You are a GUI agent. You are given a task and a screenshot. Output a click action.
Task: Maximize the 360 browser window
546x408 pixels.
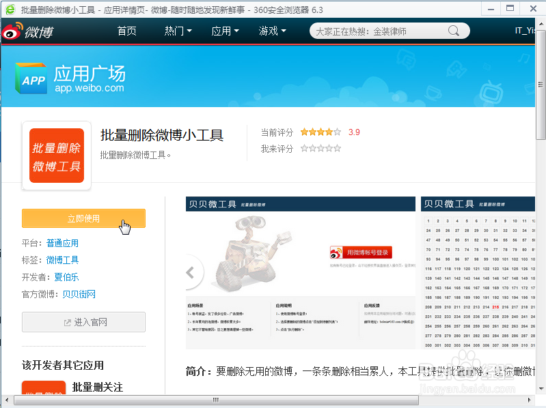(510, 8)
